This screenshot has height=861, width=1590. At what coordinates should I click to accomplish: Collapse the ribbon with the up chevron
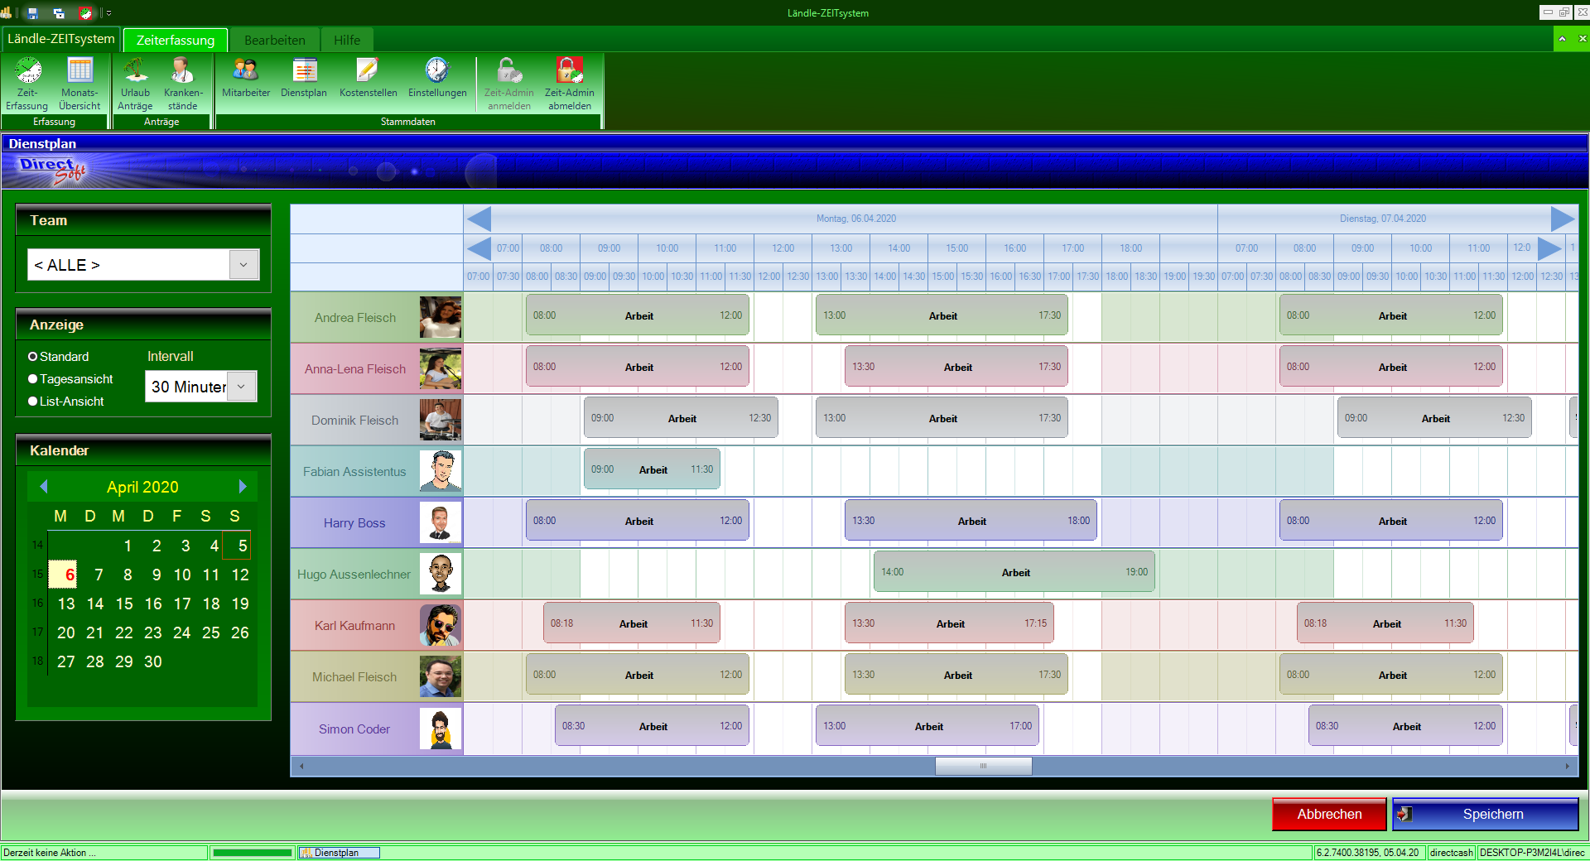tap(1562, 39)
